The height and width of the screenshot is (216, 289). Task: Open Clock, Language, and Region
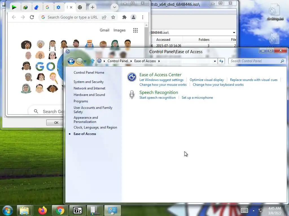point(95,127)
